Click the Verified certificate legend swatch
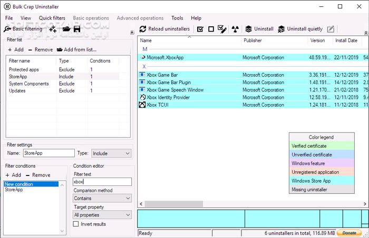This screenshot has width=369, height=238. (x=322, y=146)
